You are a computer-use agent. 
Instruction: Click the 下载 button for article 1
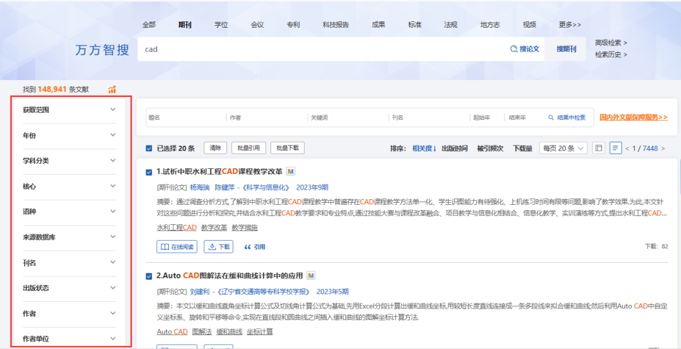click(218, 247)
